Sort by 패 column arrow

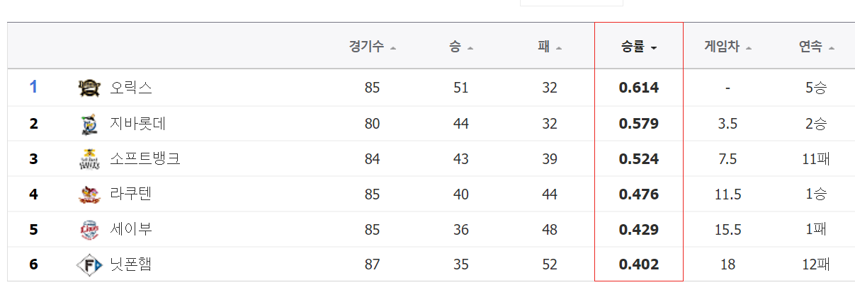[x=559, y=48]
